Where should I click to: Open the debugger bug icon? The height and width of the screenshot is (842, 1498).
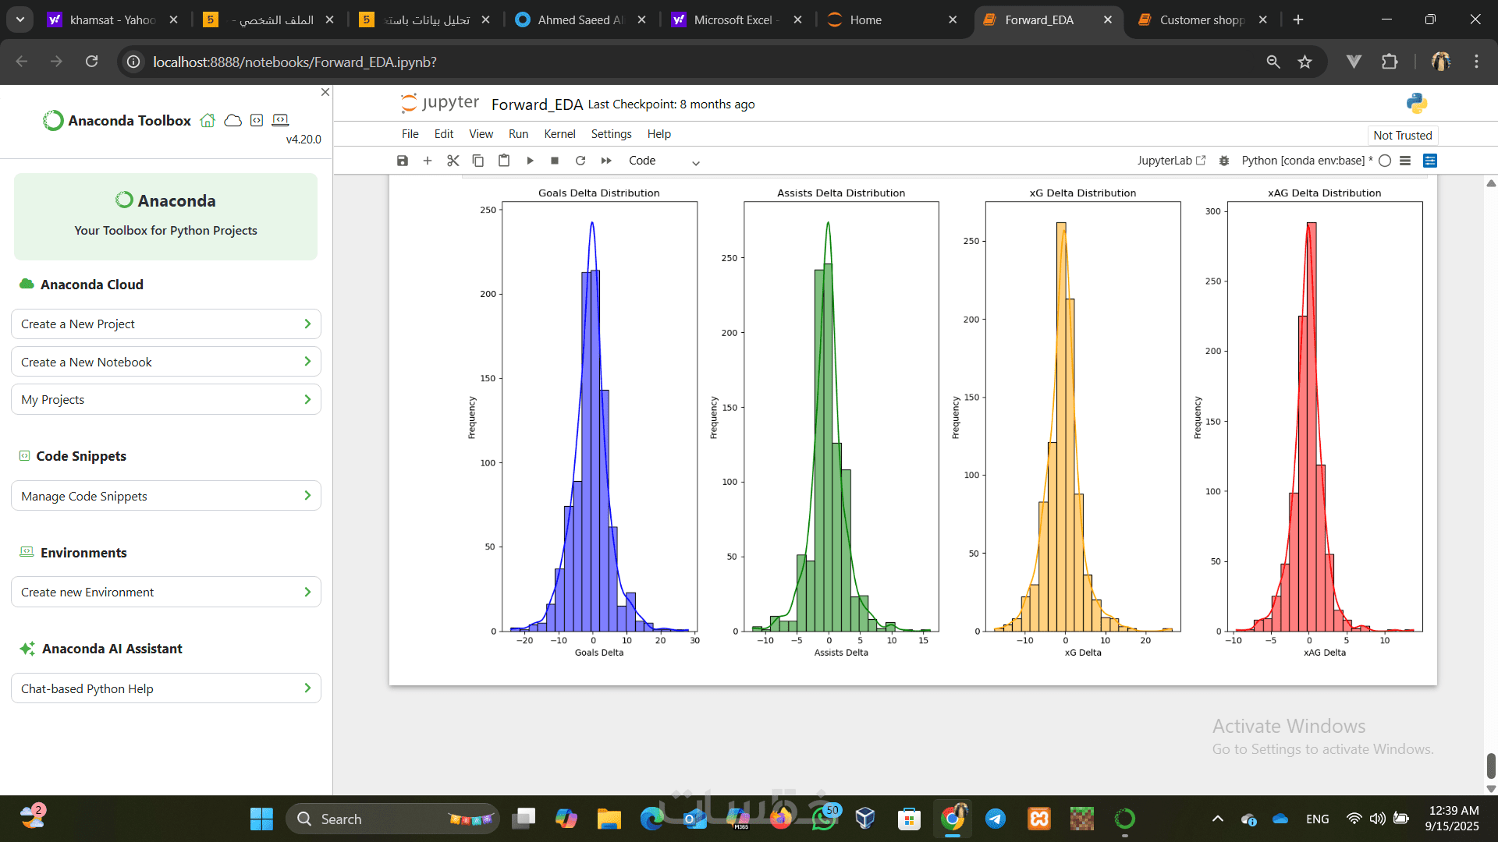(1224, 161)
